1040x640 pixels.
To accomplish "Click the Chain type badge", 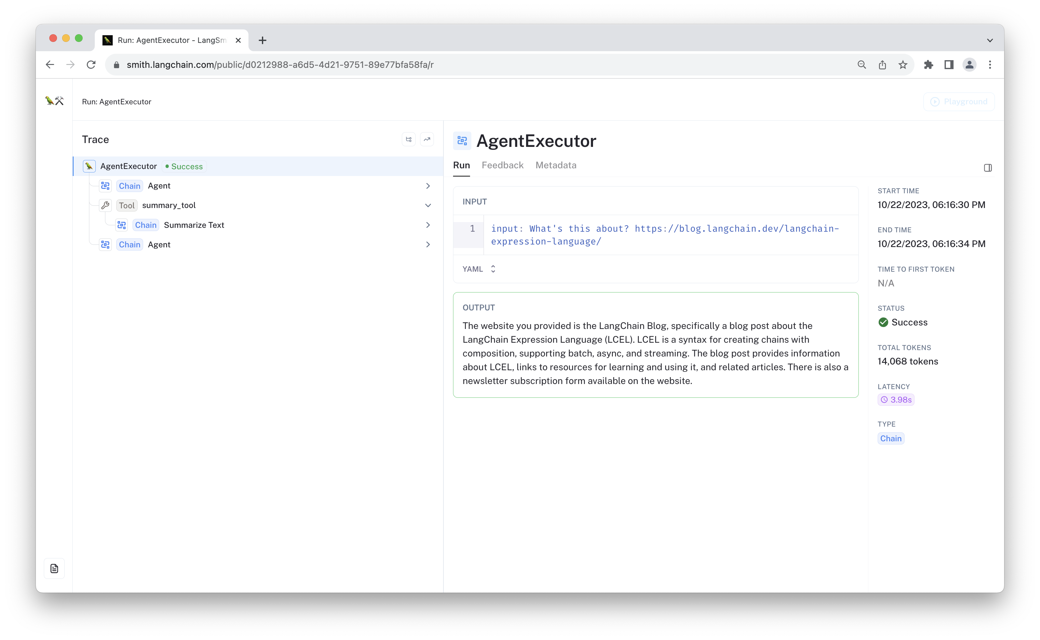I will [x=891, y=438].
